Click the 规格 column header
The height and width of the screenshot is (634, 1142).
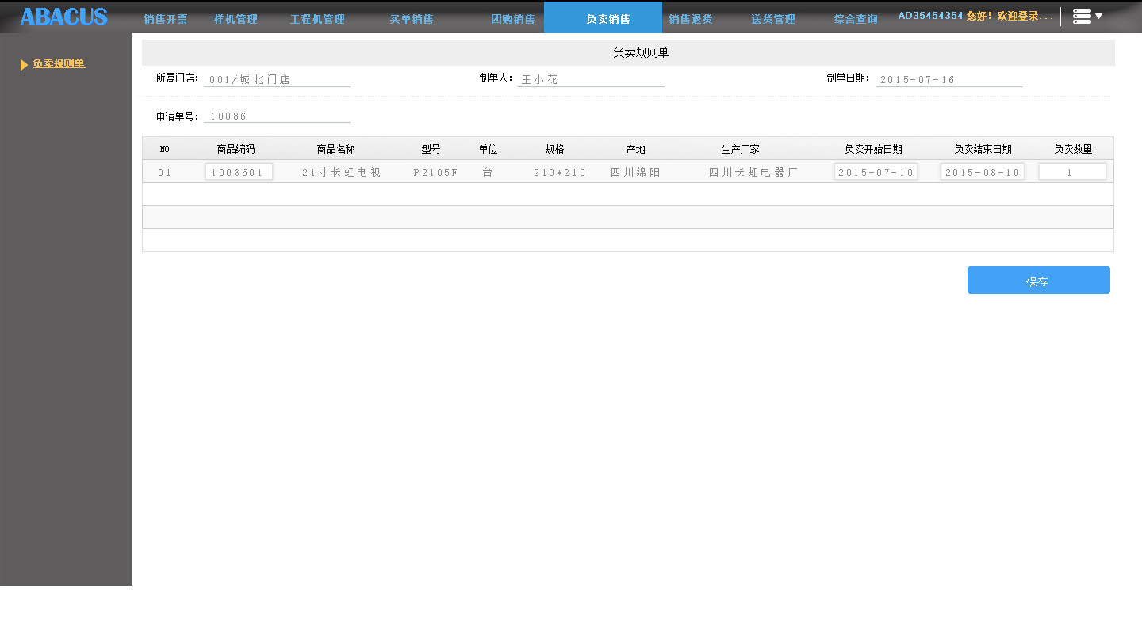click(555, 149)
